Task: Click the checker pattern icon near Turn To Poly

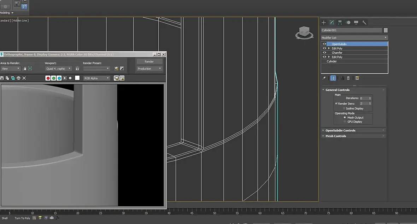Action: coord(34,218)
